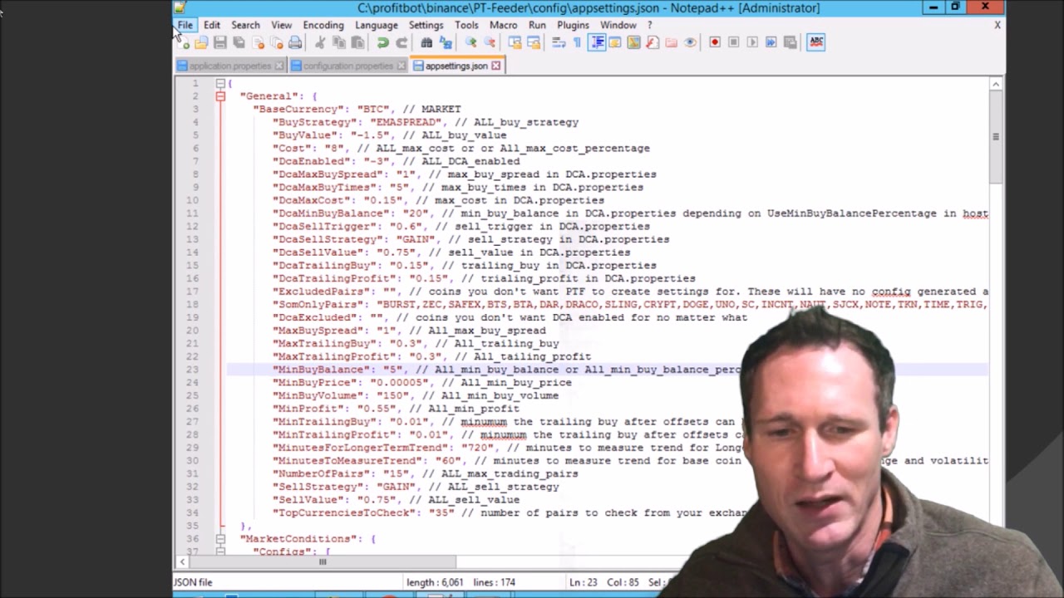
Task: Close the appsettings.json tab with red X
Action: (496, 66)
